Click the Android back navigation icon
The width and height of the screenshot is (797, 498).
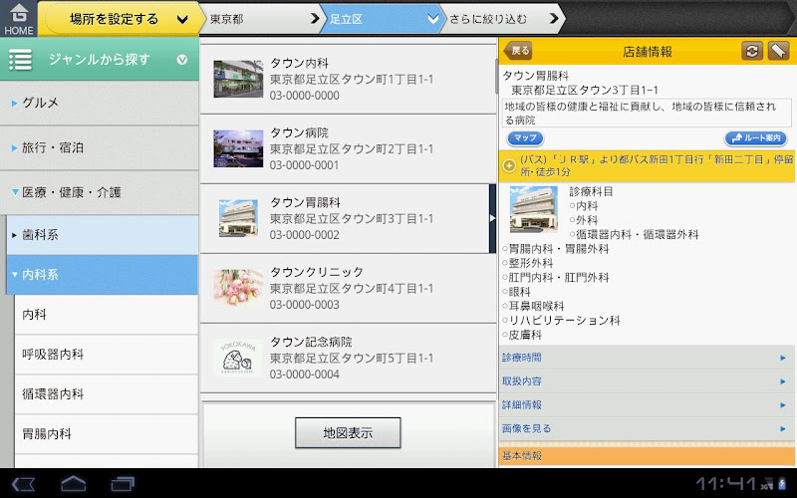pos(23,483)
